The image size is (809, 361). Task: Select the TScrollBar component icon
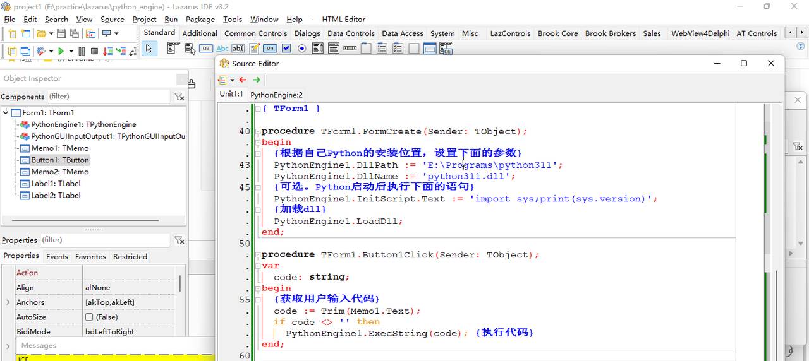click(350, 48)
